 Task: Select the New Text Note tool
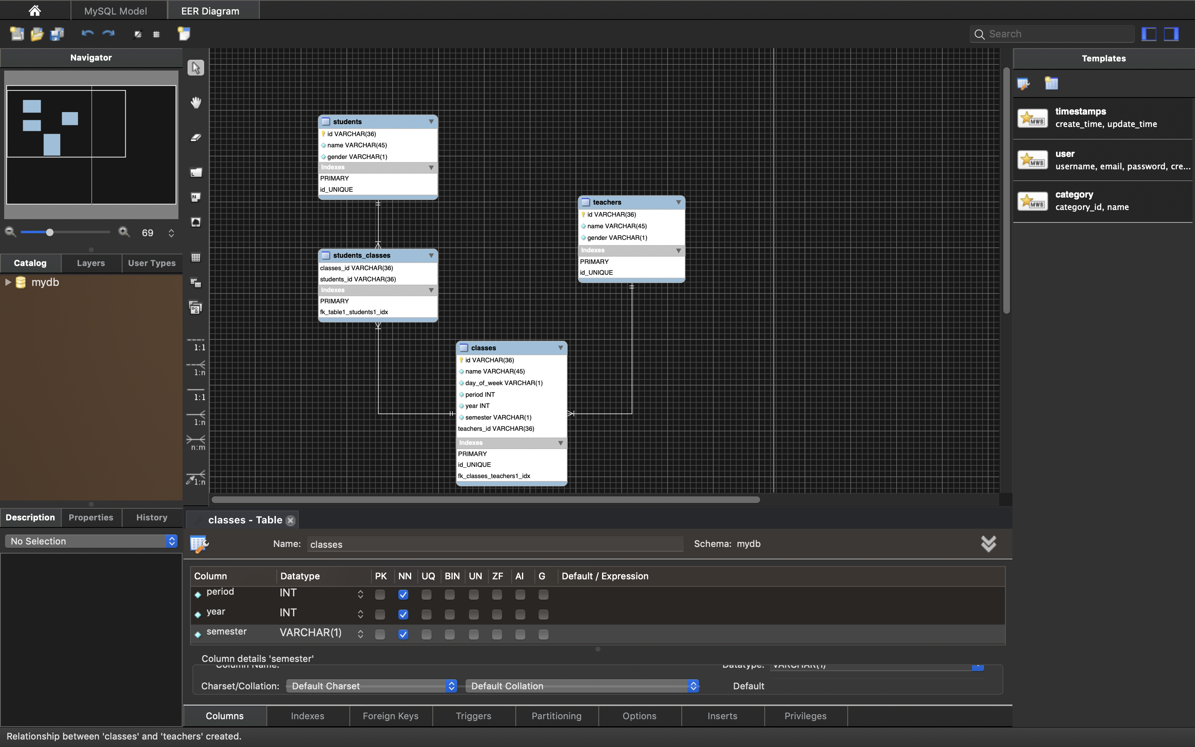196,197
